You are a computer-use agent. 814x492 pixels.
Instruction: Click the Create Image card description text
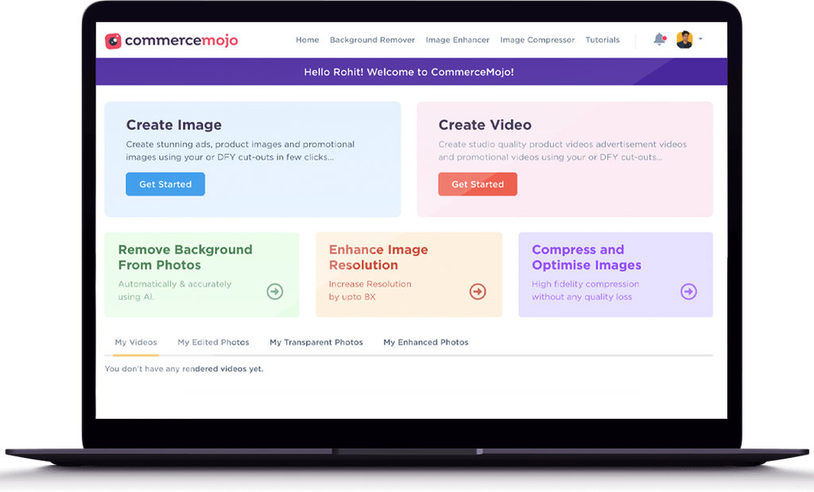240,150
